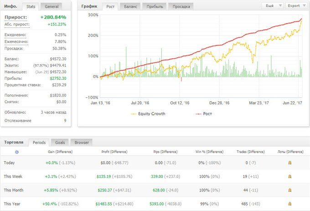This screenshot has height=211, width=310.
Task: Open the Прибыль chart tab
Action: click(155, 6)
